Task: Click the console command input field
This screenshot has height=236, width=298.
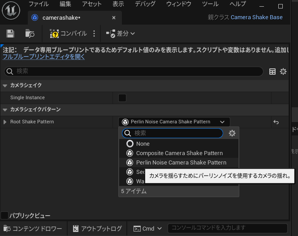Action: point(227,228)
